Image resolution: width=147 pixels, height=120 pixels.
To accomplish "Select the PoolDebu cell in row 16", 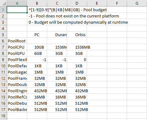I will (x=17, y=103).
